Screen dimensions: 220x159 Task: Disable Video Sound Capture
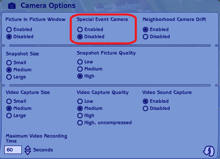145,109
